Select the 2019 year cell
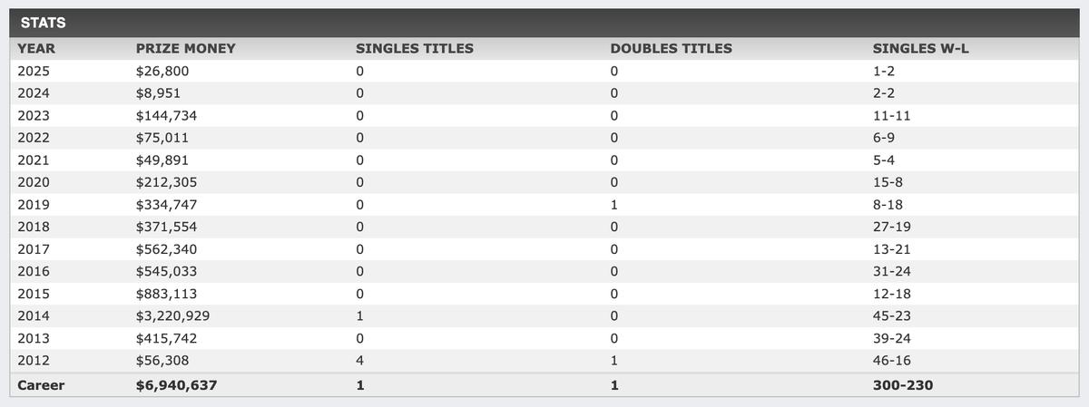Screen dimensions: 1089x407 click(x=34, y=205)
